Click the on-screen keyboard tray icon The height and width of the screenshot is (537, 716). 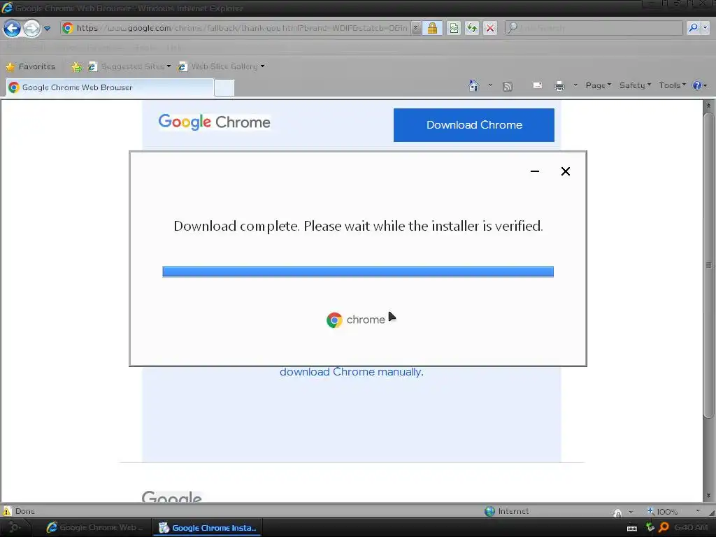pyautogui.click(x=632, y=529)
